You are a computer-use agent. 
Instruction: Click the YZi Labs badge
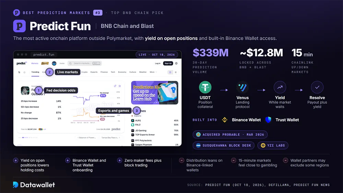coord(273,146)
